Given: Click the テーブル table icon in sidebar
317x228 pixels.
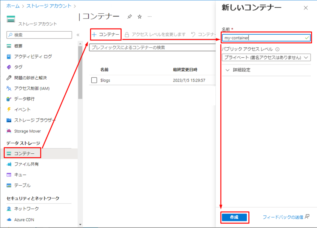Looking at the screenshot, I should click(9, 185).
